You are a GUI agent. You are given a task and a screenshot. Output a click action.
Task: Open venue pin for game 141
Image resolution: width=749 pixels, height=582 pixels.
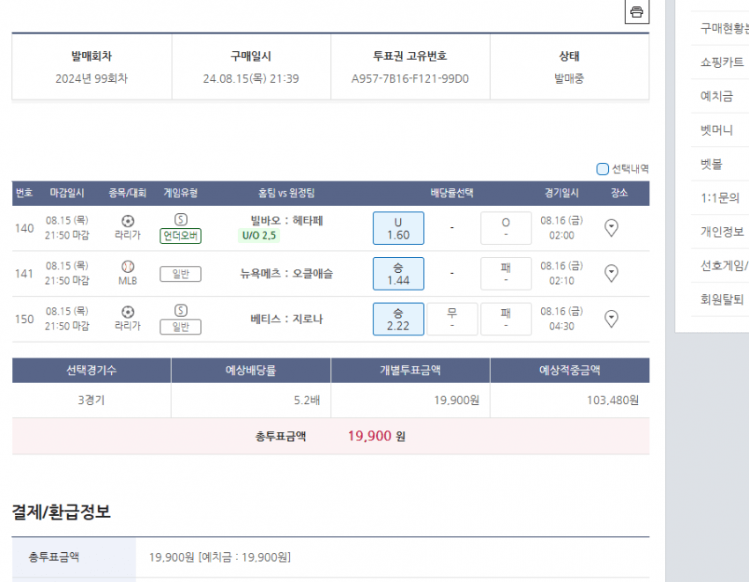click(x=612, y=274)
